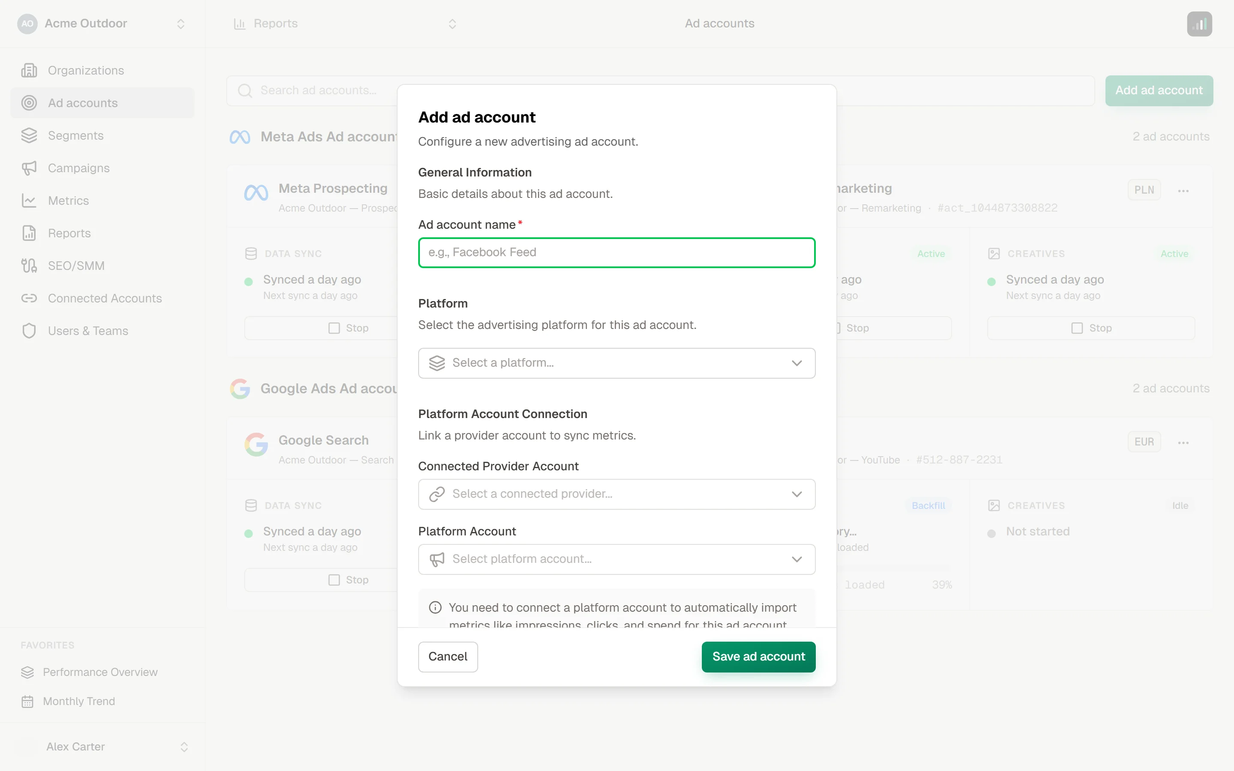Open the Select platform account dropdown

pyautogui.click(x=617, y=559)
